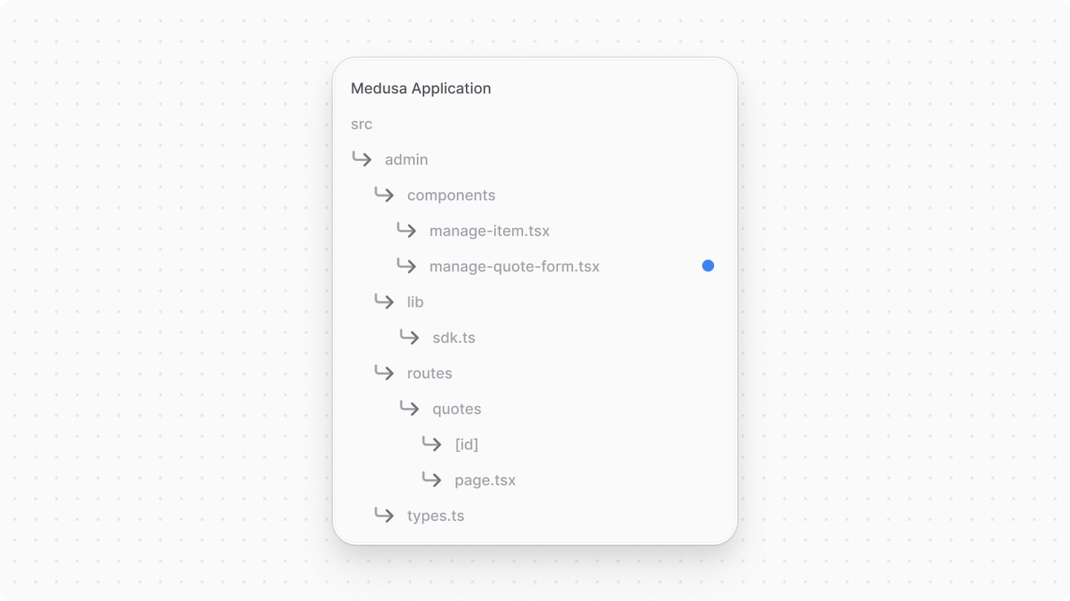Select the manage-item.tsx file

pyautogui.click(x=489, y=231)
